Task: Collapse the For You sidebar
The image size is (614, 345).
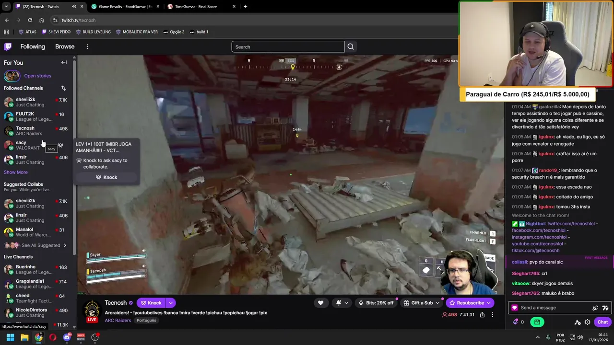Action: click(64, 62)
